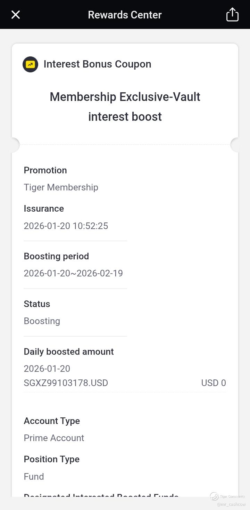Tap the USD 0 boosted amount
The image size is (250, 510).
coord(214,383)
